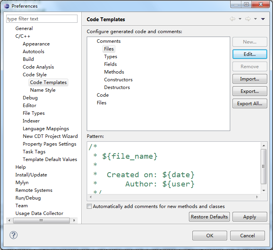The width and height of the screenshot is (273, 250).
Task: Click the Eclipse Preferences title icon
Action: (x=7, y=6)
